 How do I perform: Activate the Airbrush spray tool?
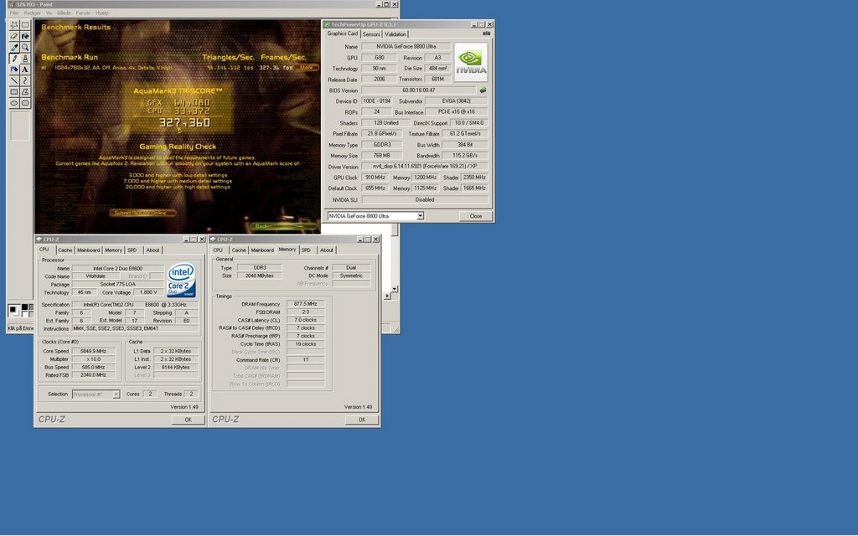14,70
